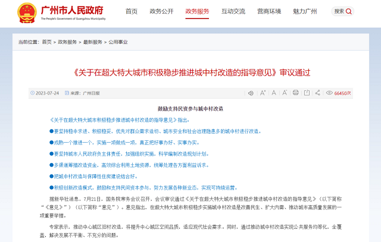Viewport: 381px width, 242px height.
Task: Click 最新服务 breadcrumb link
Action: 92,42
